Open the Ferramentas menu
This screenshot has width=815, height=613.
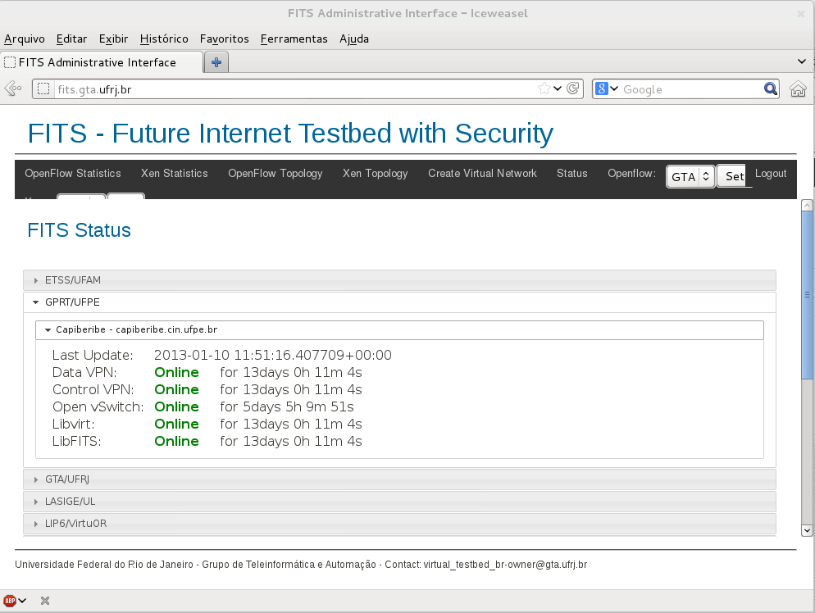294,39
